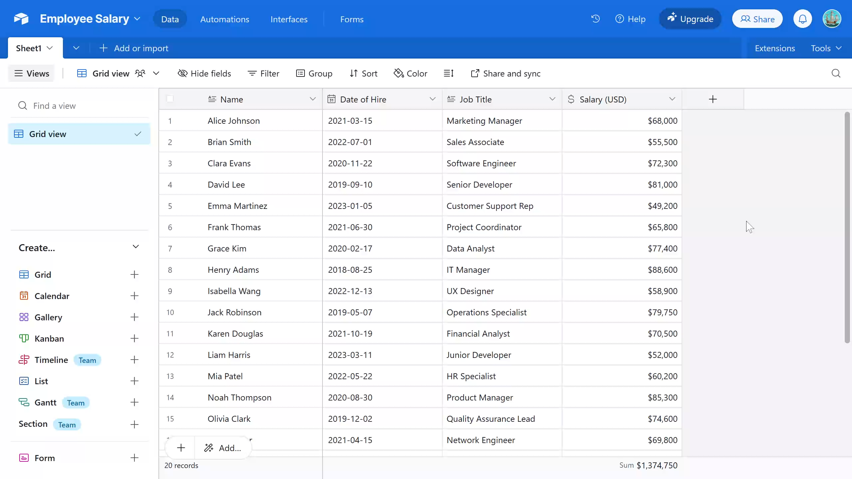Click the search magnifier icon in toolbar
852x479 pixels.
836,74
